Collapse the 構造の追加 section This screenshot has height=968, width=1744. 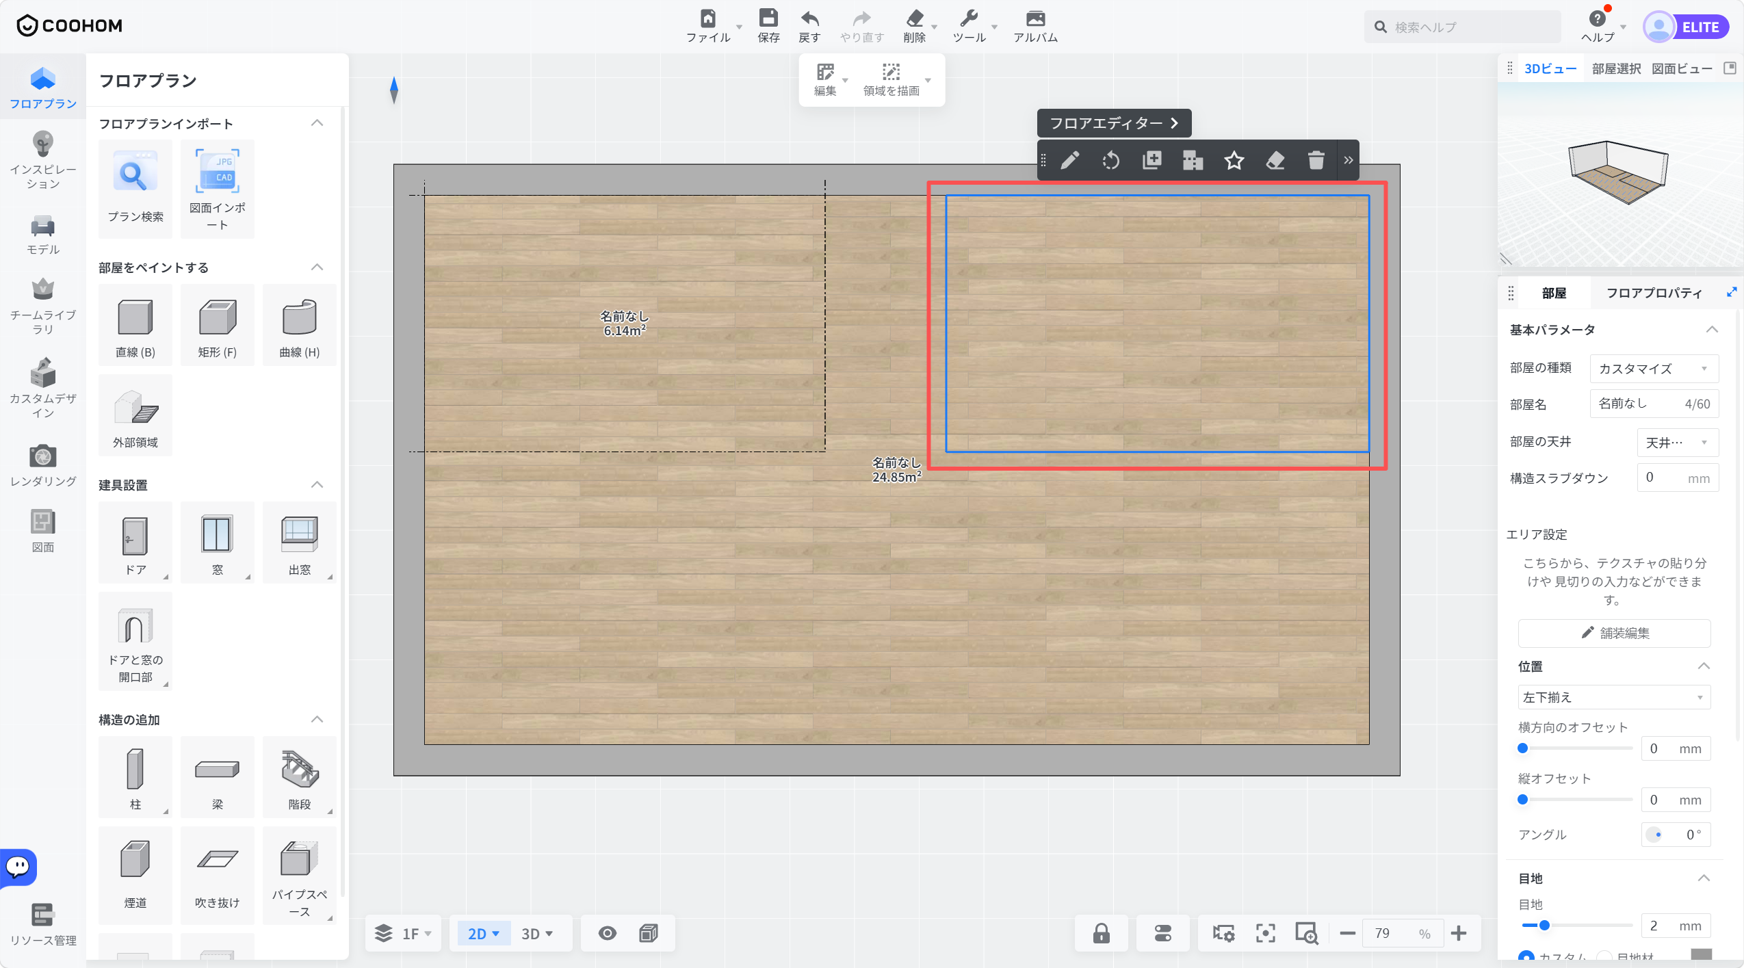317,719
